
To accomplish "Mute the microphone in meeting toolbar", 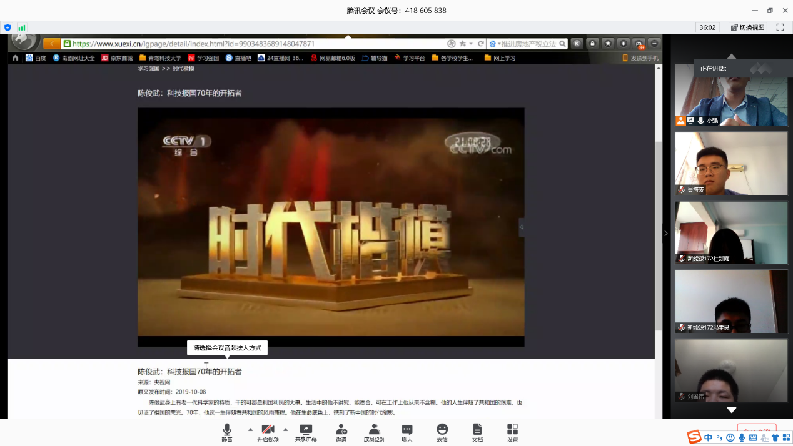I will 226,431.
